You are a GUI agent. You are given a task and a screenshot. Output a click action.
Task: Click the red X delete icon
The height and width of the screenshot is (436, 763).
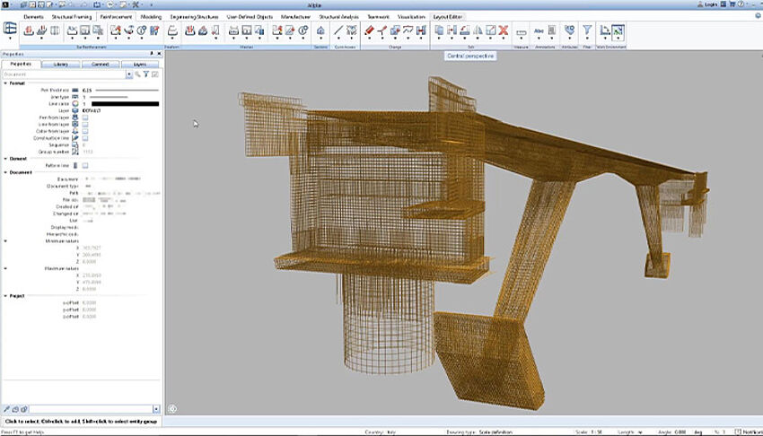pyautogui.click(x=504, y=31)
